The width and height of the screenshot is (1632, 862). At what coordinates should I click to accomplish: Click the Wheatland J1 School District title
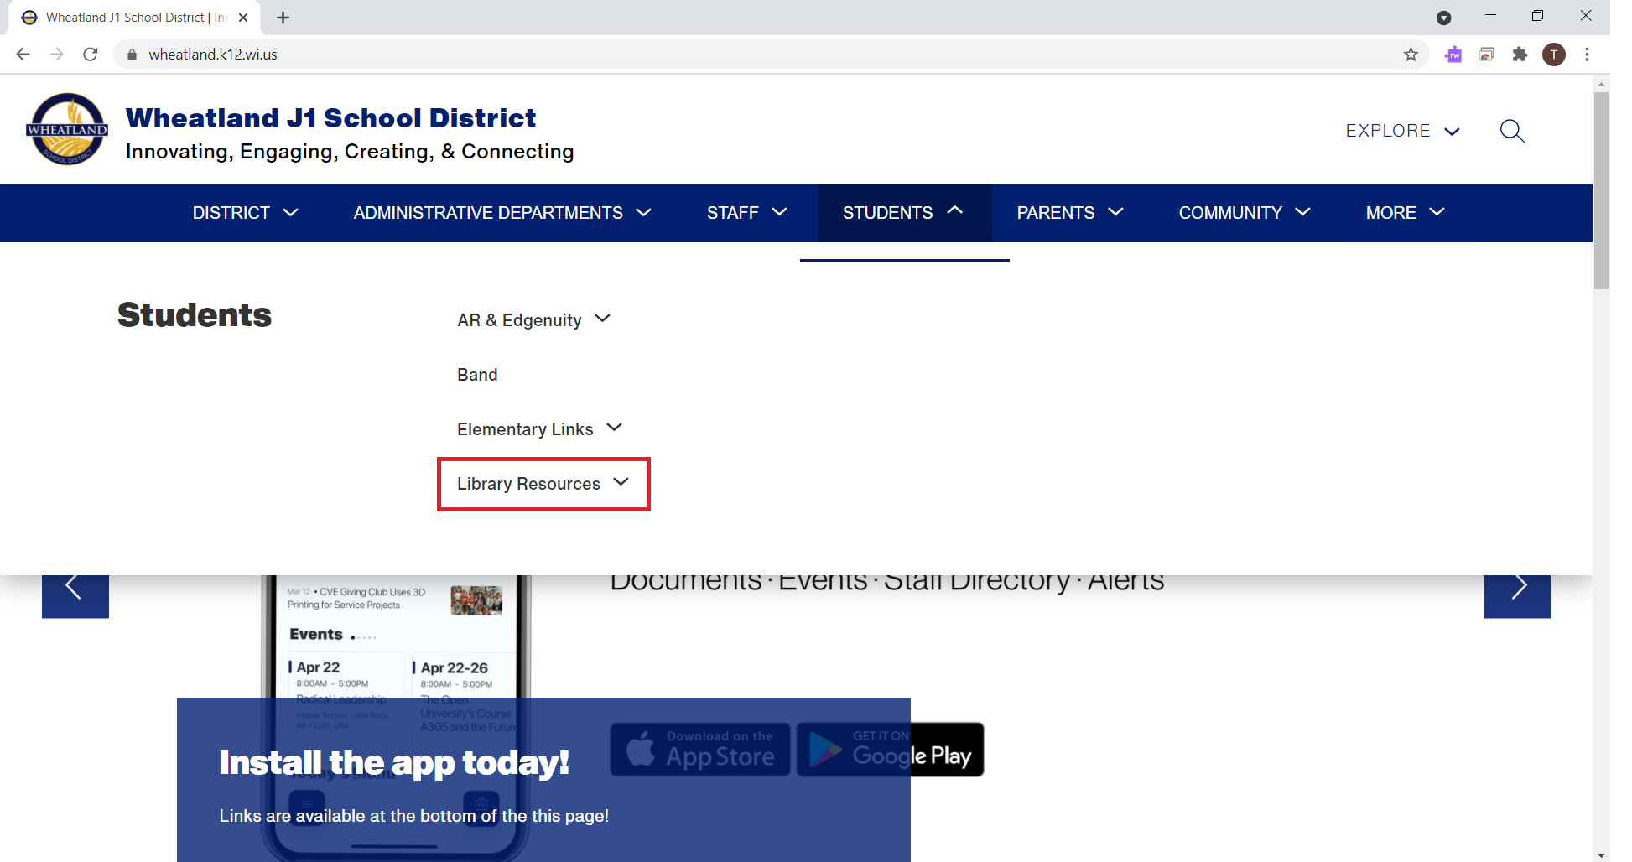[330, 118]
